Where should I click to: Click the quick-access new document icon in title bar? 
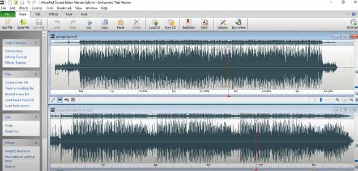click(10, 3)
